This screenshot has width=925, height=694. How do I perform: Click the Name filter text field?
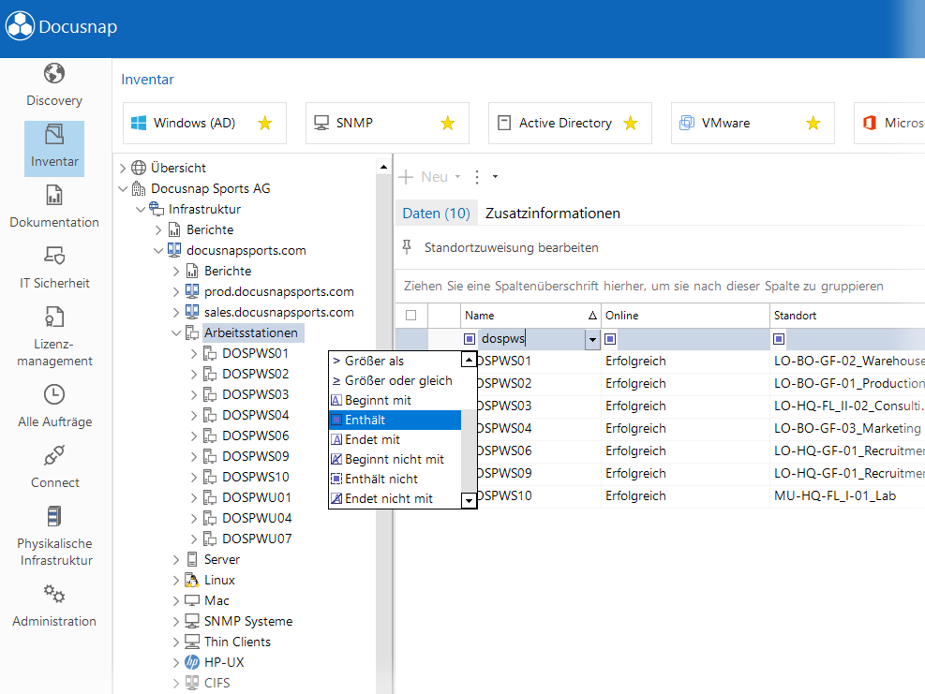click(531, 339)
